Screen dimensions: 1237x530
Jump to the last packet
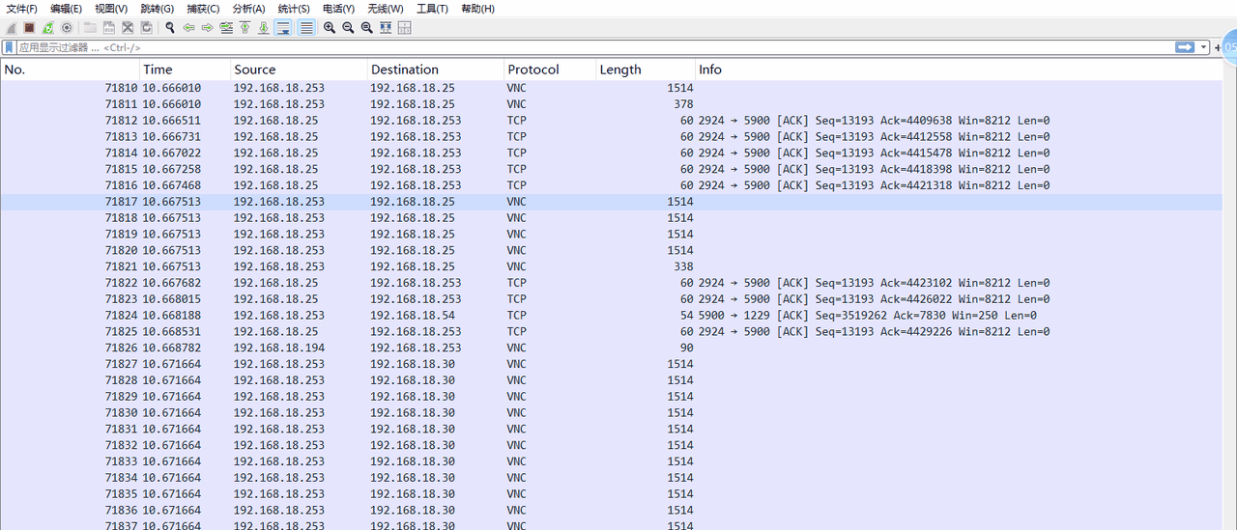coord(263,28)
